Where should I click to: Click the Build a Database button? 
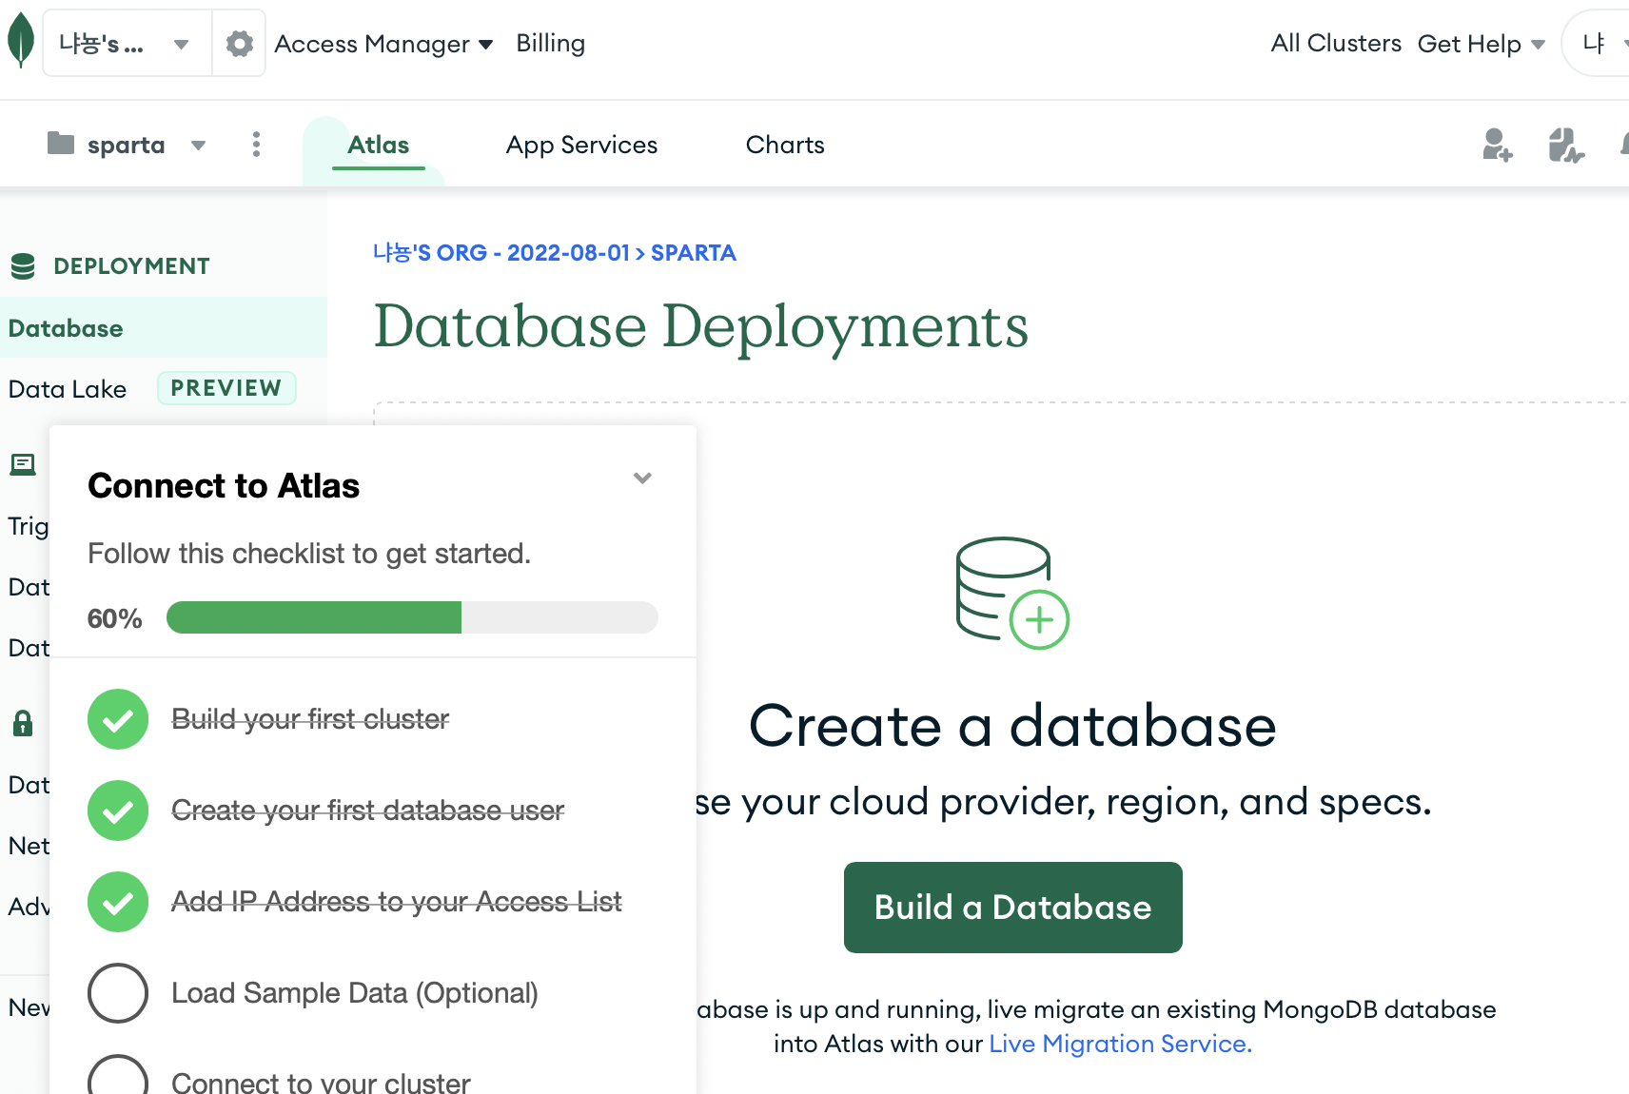1013,908
